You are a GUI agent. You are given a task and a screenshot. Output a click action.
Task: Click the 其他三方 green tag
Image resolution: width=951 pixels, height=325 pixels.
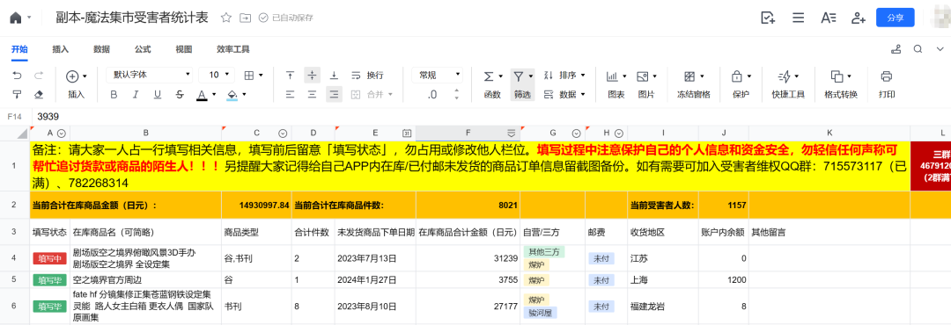[x=545, y=252]
